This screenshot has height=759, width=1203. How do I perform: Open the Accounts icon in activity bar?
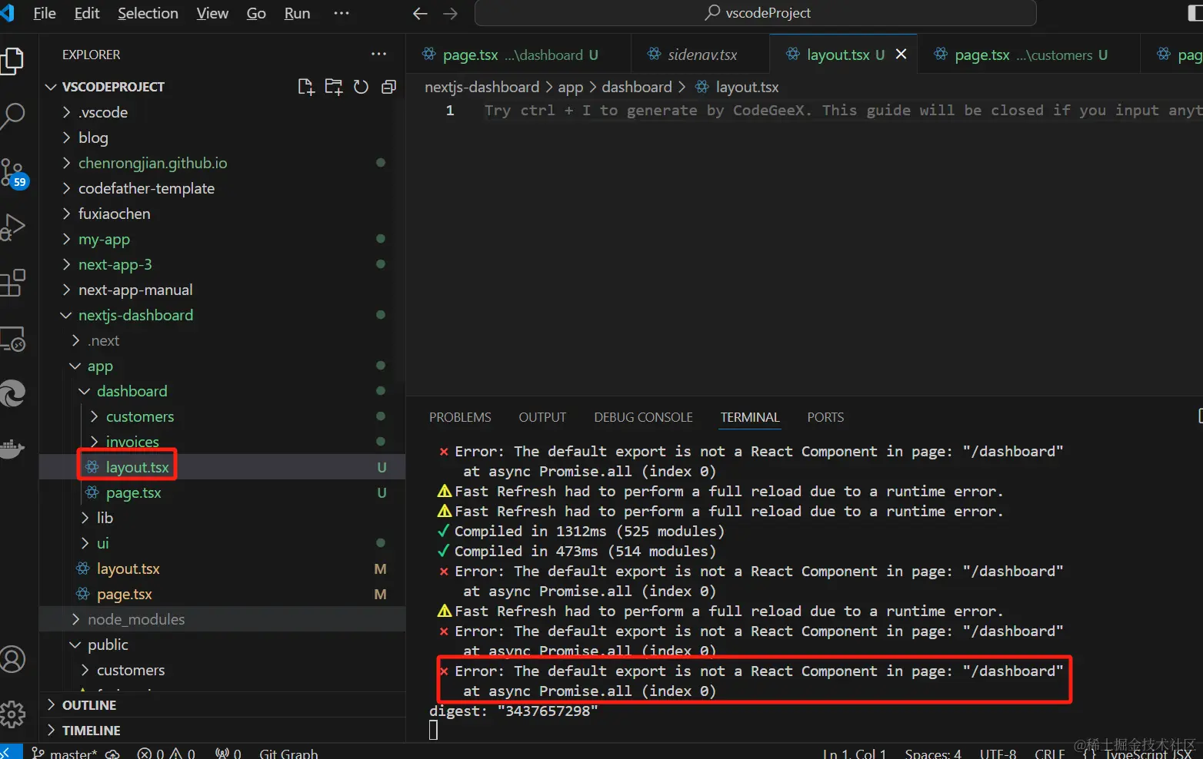pyautogui.click(x=12, y=659)
